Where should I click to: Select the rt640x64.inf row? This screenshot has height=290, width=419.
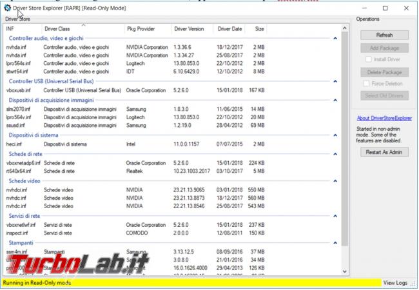[135, 171]
